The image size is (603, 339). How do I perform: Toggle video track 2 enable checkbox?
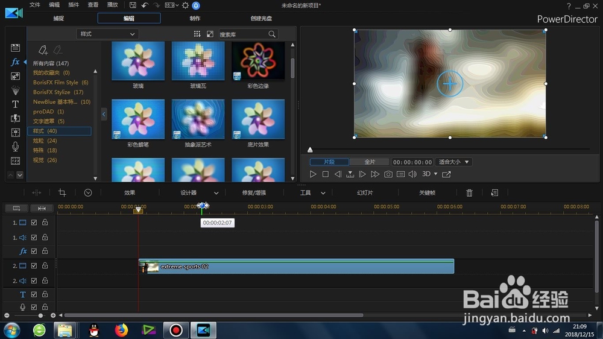point(34,265)
